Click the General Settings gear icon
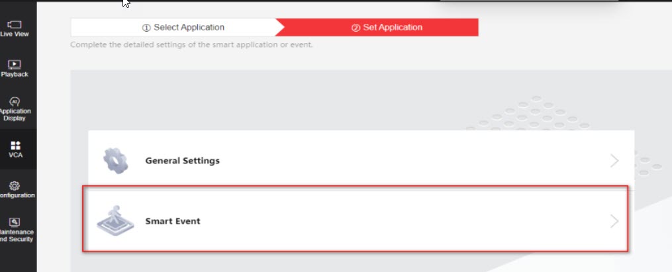 pyautogui.click(x=114, y=160)
